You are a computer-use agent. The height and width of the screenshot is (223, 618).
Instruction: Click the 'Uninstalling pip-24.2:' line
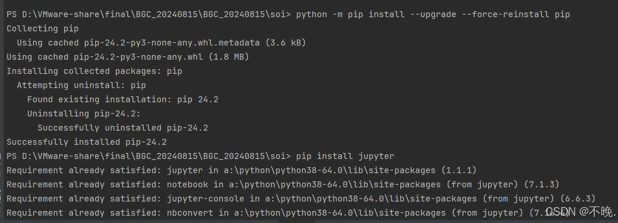pyautogui.click(x=84, y=113)
